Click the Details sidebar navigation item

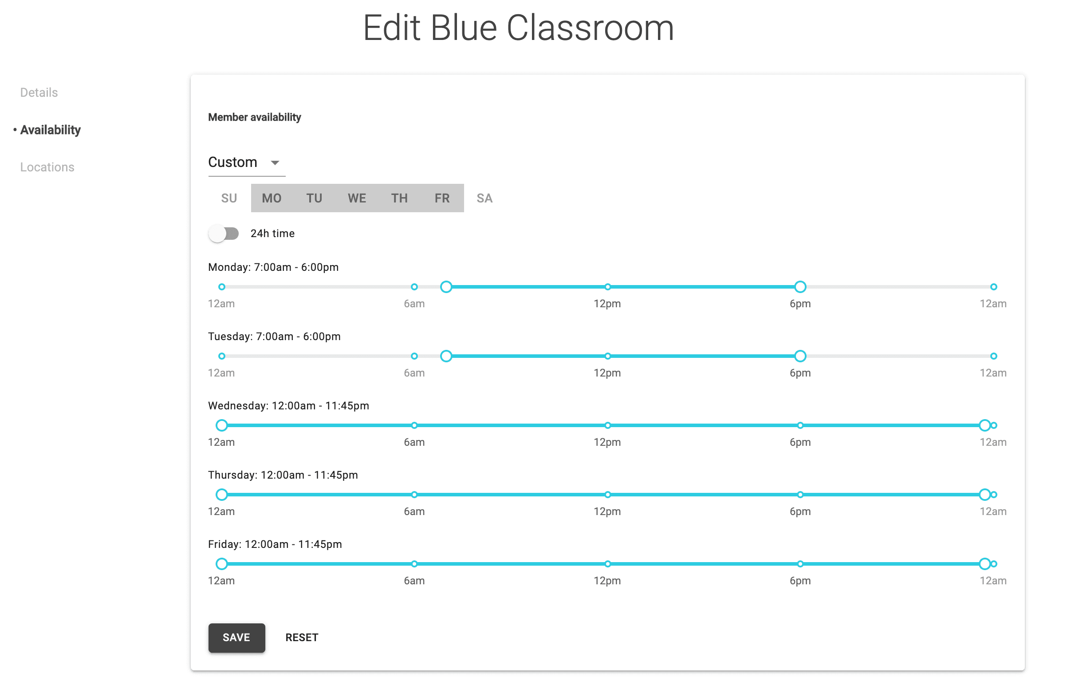click(38, 91)
